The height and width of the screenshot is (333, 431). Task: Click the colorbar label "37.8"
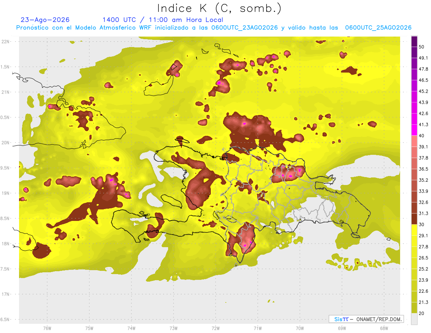[x=423, y=158]
